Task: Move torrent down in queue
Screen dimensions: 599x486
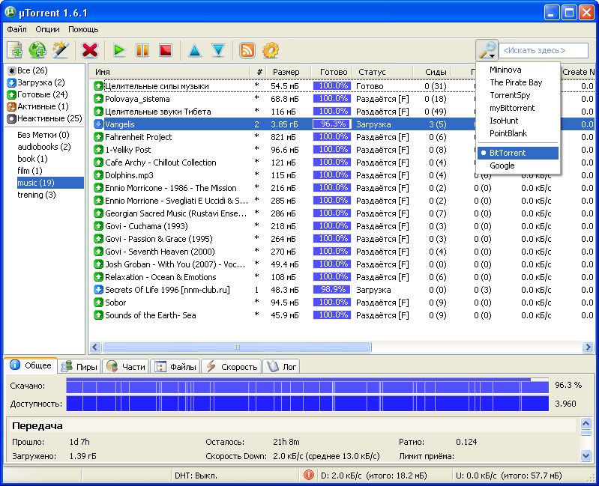Action: tap(218, 50)
